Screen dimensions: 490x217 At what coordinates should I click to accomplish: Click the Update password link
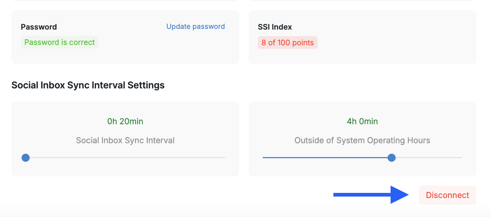195,27
